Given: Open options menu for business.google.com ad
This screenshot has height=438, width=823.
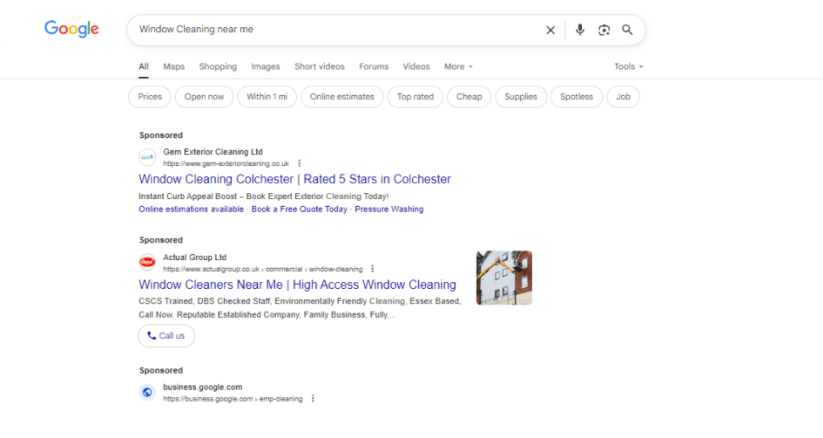Looking at the screenshot, I should point(313,399).
